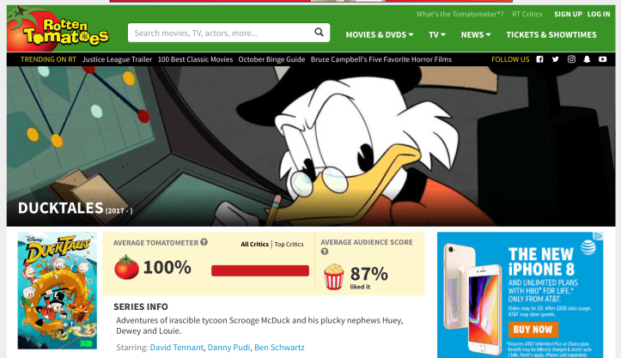Click the Sign Up link
621x358 pixels.
pyautogui.click(x=568, y=15)
